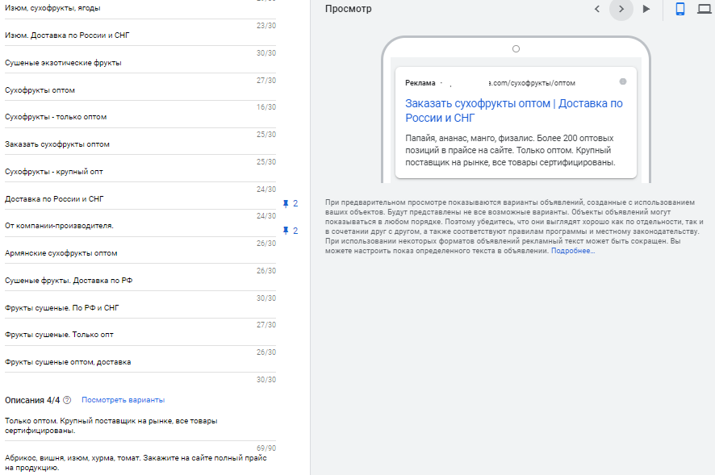Image resolution: width=715 pixels, height=475 pixels.
Task: Open the 'Посмотреть варианты' link
Action: pos(123,400)
